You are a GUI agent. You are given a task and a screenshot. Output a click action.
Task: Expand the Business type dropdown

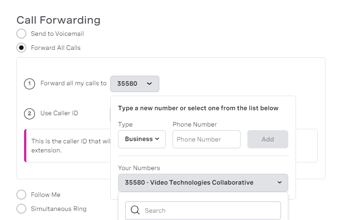pyautogui.click(x=142, y=139)
